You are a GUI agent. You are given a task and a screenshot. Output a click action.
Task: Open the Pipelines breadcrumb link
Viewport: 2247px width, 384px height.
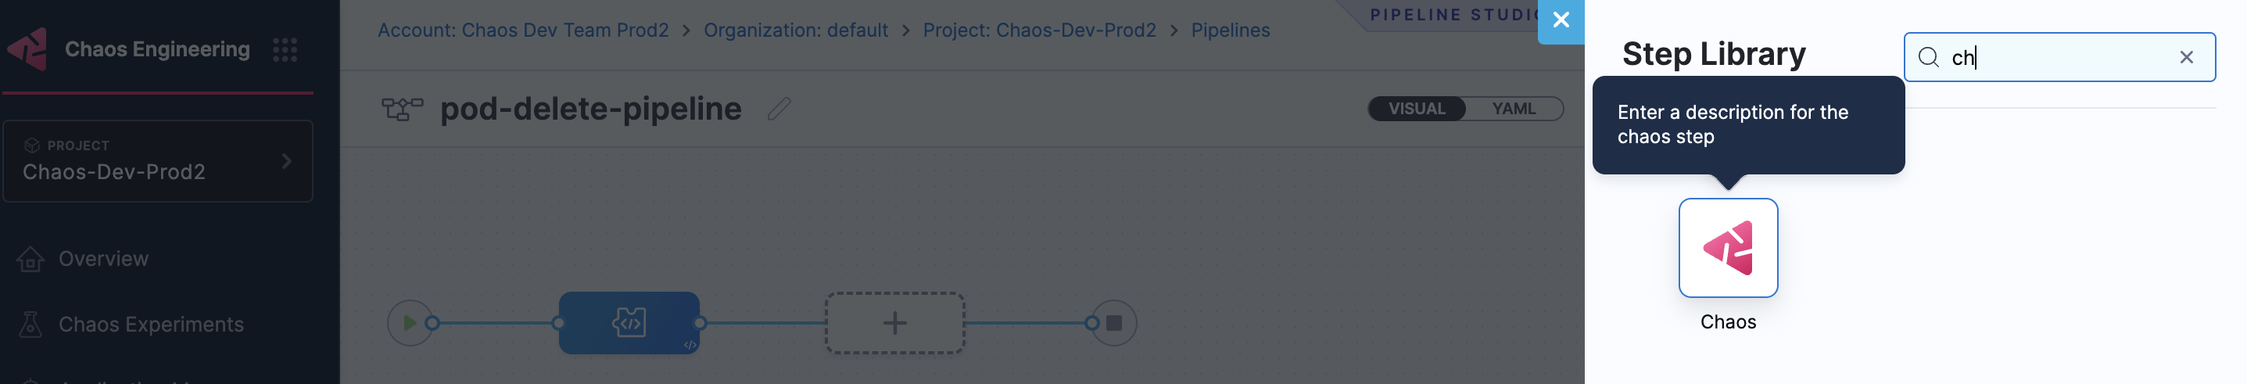pos(1230,31)
